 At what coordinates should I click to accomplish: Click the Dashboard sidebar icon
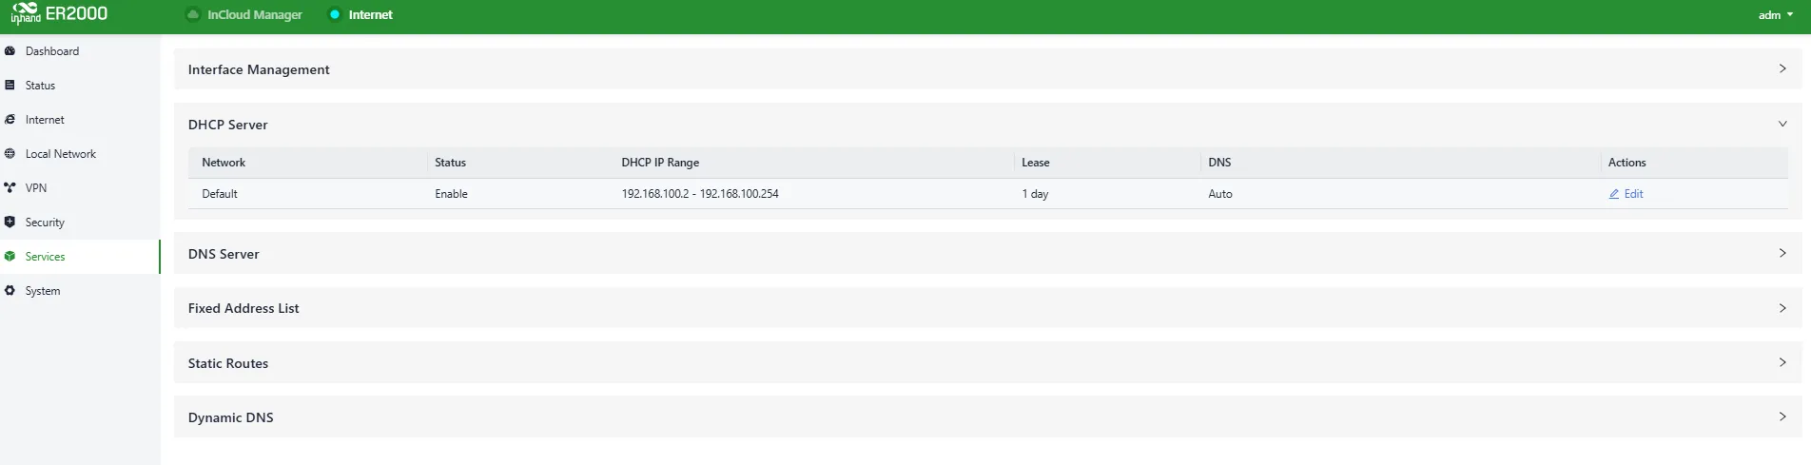(x=10, y=51)
